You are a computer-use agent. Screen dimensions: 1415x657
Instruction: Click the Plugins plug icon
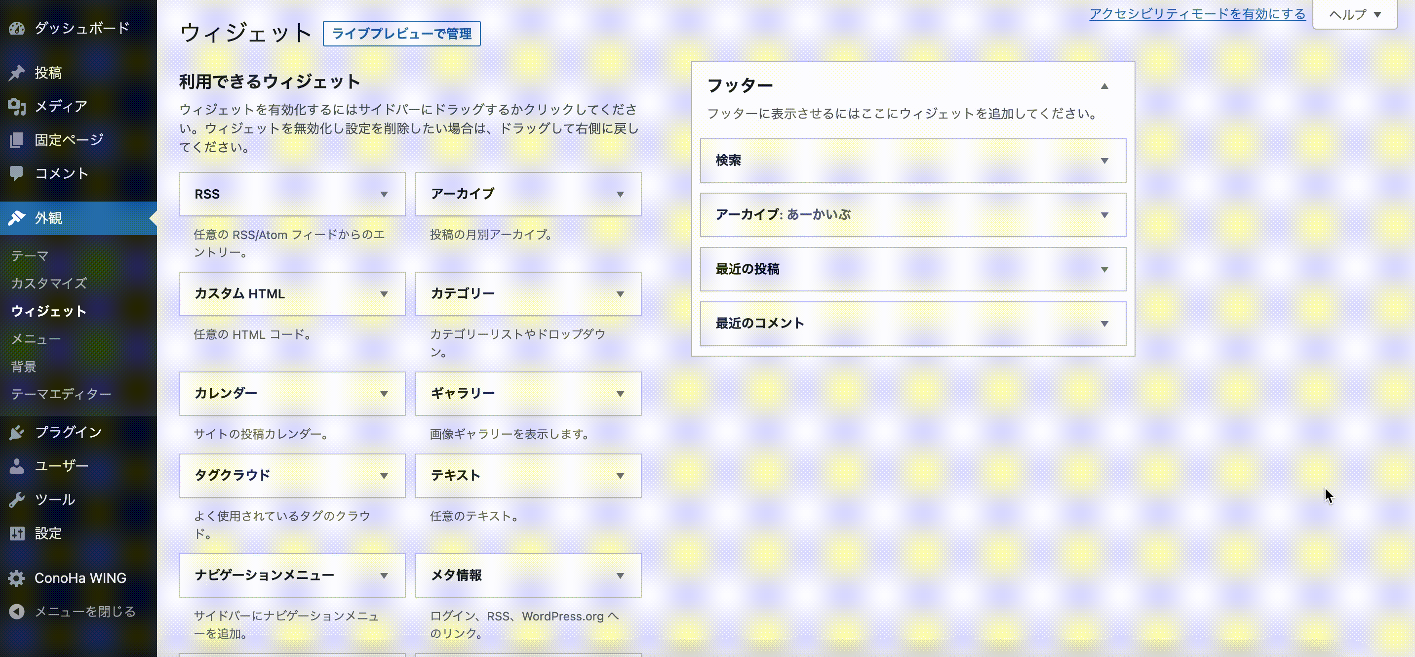16,433
